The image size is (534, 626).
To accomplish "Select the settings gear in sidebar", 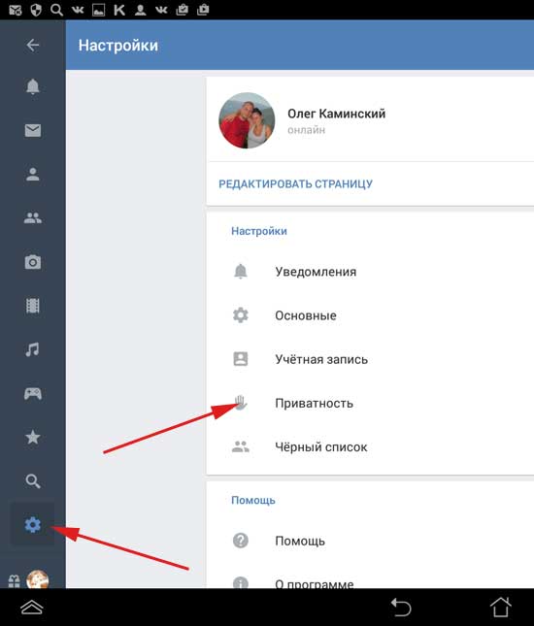I will (x=33, y=525).
